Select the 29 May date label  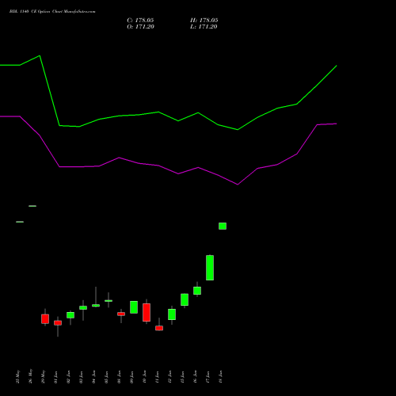pyautogui.click(x=43, y=377)
